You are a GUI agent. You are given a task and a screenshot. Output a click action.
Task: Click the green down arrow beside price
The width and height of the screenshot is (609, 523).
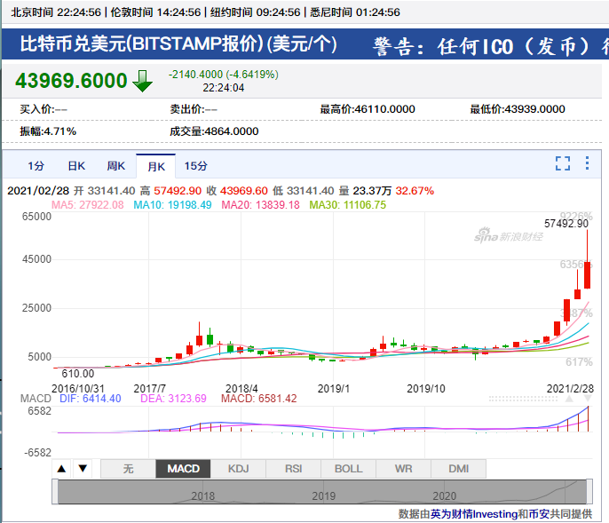(143, 81)
